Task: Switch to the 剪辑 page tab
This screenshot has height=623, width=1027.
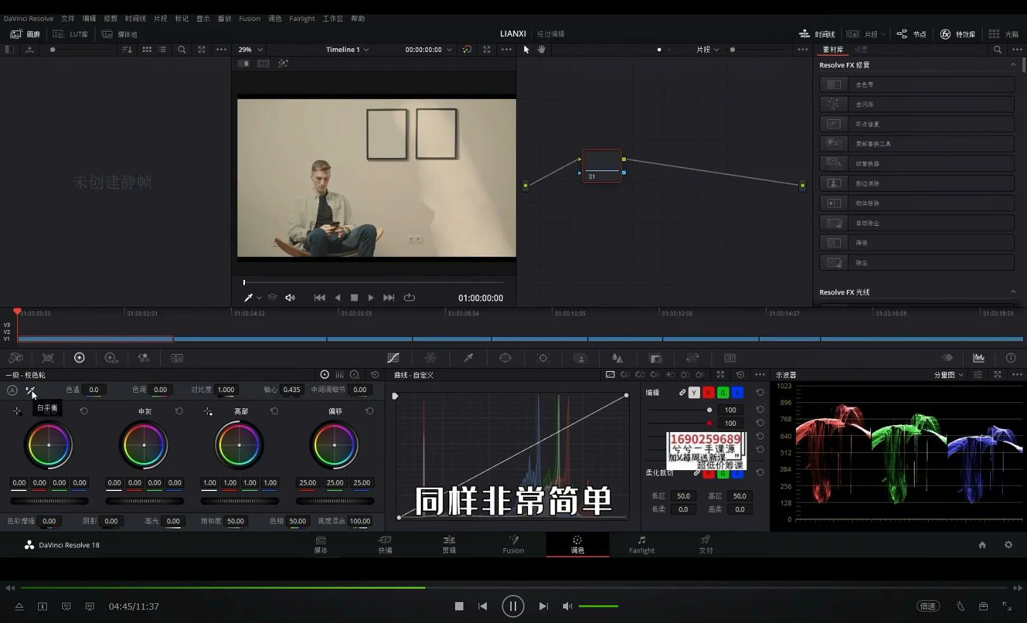Action: pyautogui.click(x=449, y=544)
